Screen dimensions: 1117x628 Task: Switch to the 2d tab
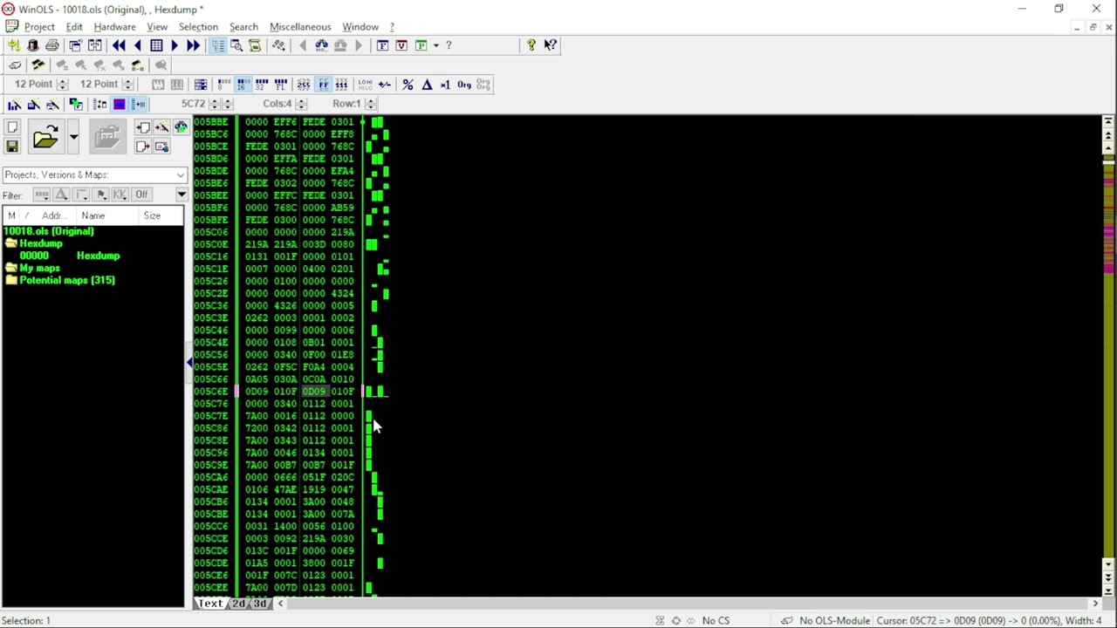[x=238, y=604]
